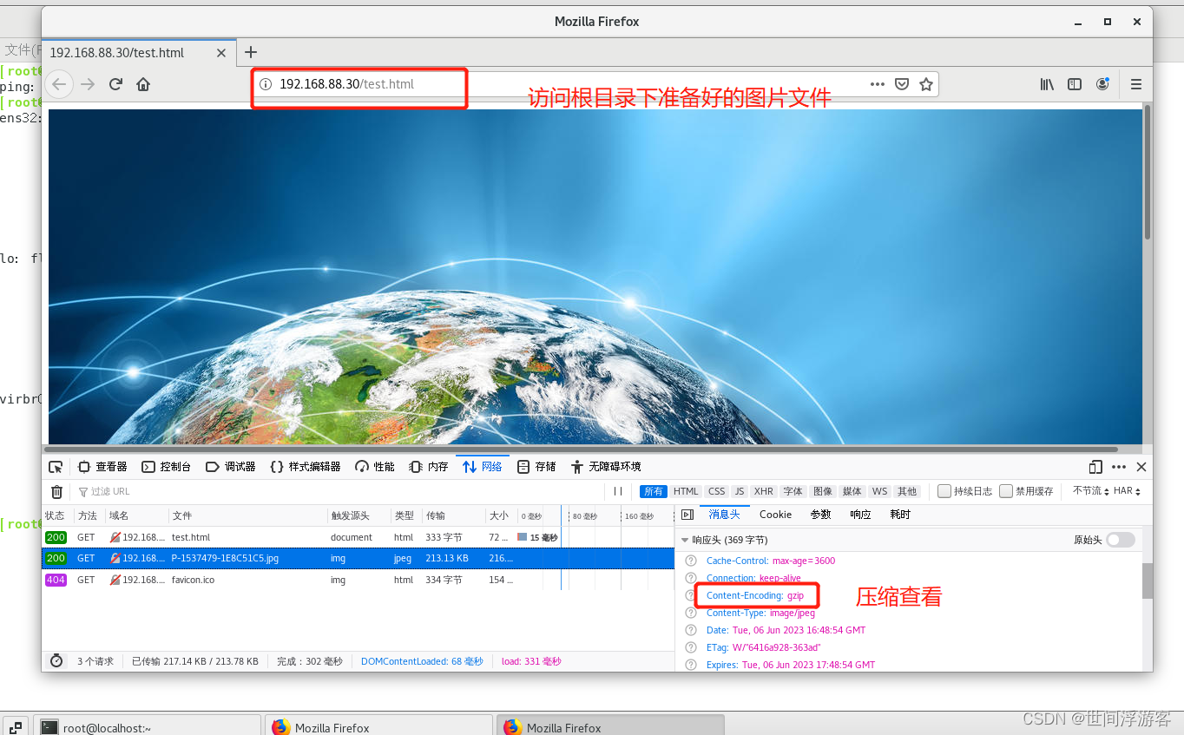This screenshot has height=735, width=1184.
Task: Go back with the browser back arrow
Action: point(59,84)
